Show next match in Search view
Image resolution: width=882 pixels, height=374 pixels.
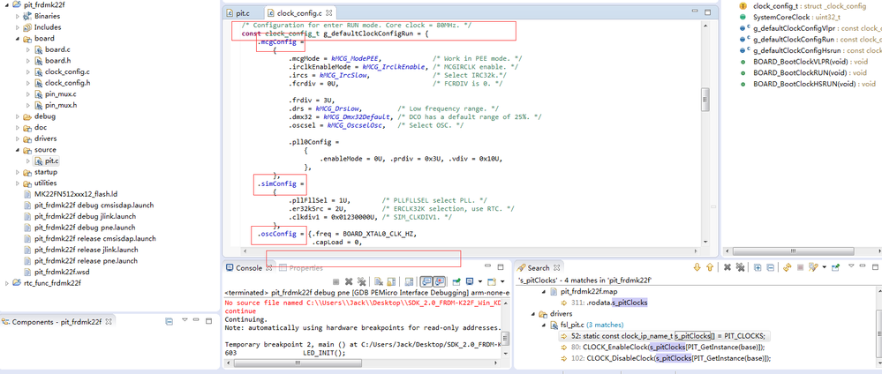[697, 267]
